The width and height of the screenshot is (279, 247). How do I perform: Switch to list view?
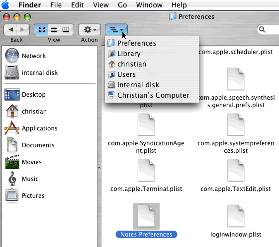point(54,29)
